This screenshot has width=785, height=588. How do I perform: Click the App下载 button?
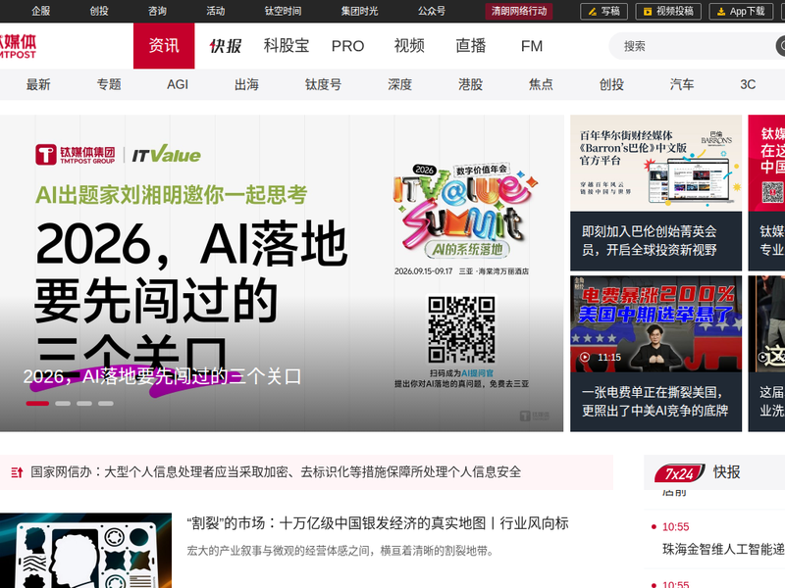[741, 11]
